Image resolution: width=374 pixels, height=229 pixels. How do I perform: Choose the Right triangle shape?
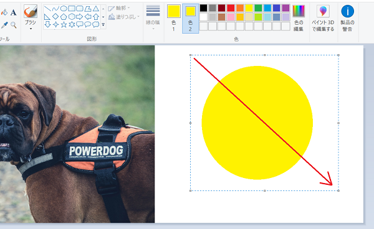[x=47, y=17]
